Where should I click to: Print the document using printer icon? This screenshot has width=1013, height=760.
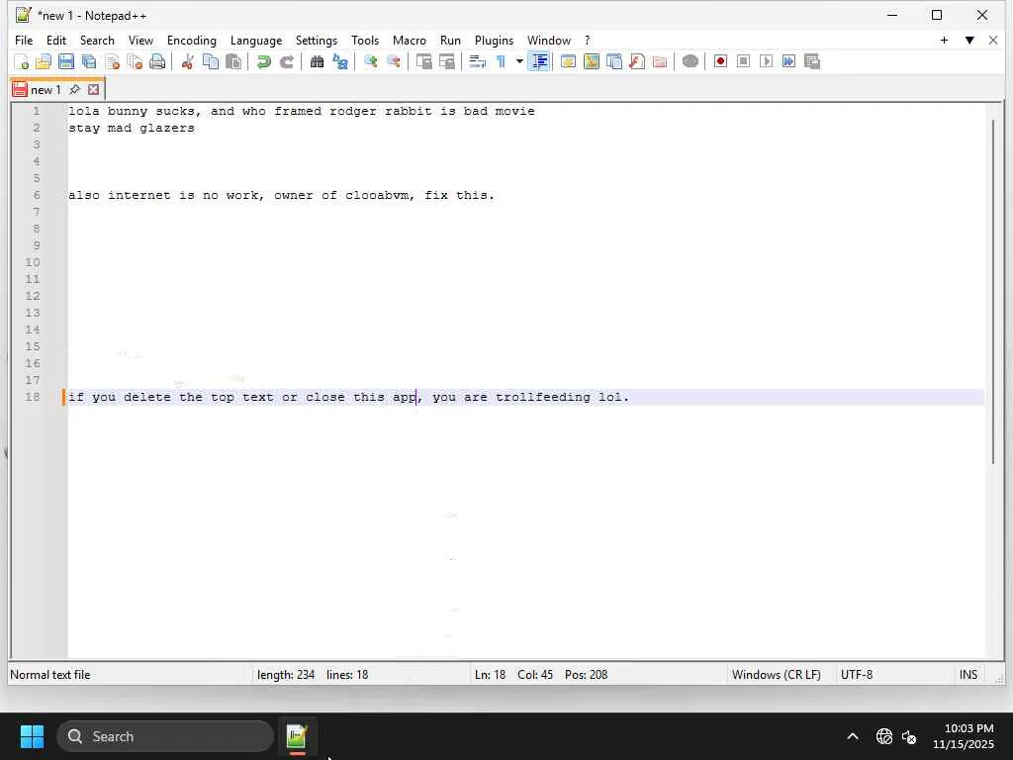157,61
